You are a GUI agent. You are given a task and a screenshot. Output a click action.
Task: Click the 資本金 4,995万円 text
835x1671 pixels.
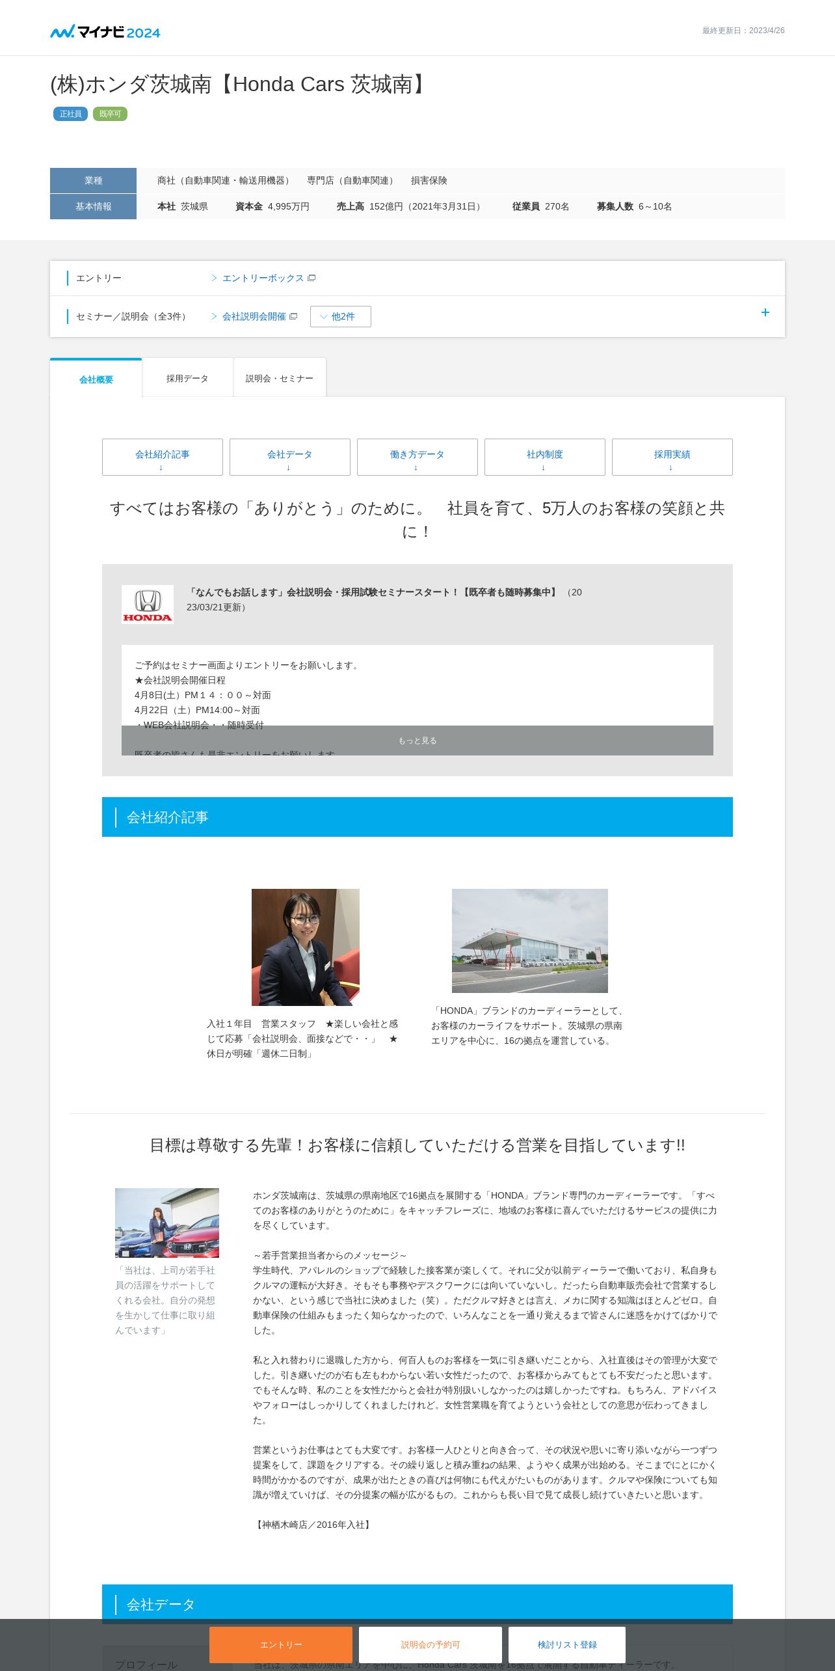coord(272,206)
